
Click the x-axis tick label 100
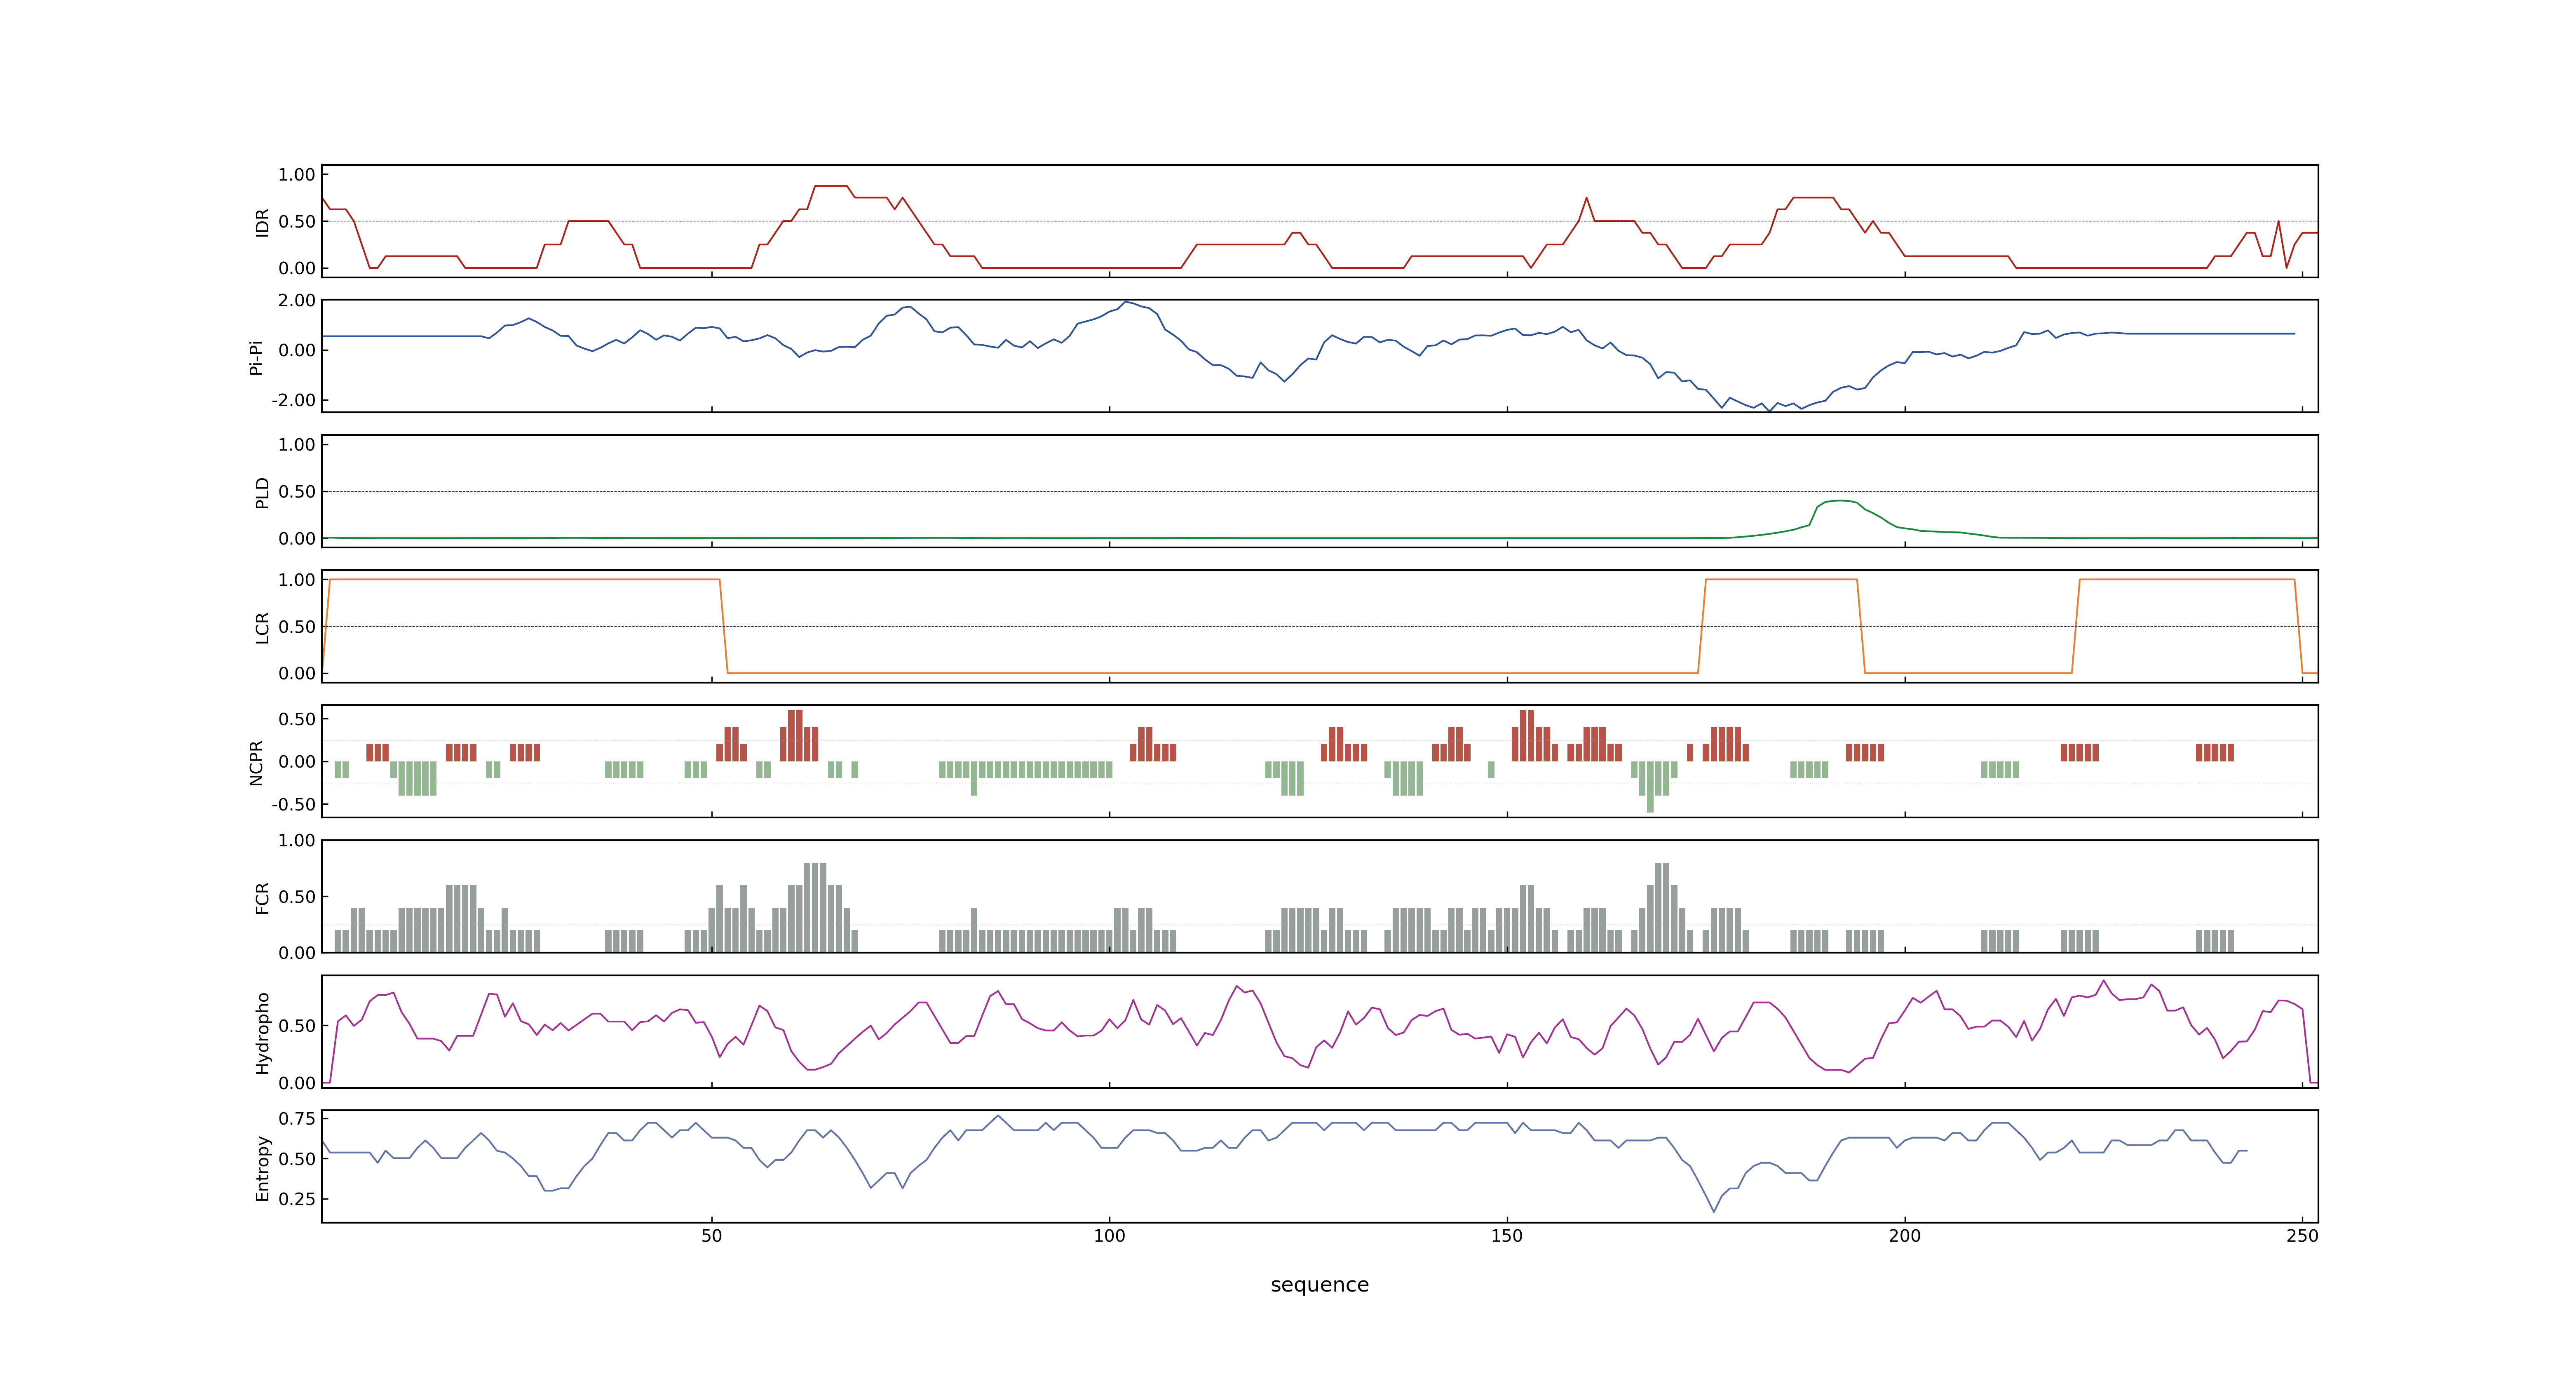tap(1109, 1235)
